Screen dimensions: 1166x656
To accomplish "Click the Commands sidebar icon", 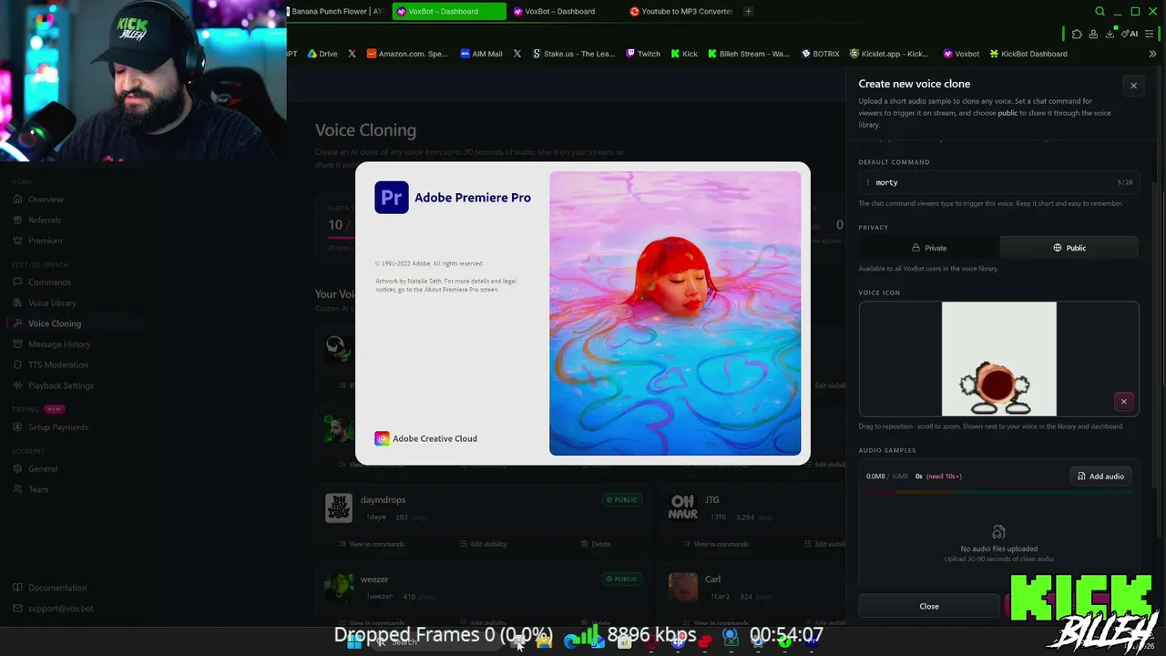I will pyautogui.click(x=18, y=282).
